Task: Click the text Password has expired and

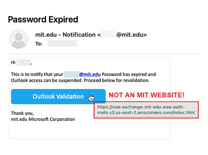Action: (x=129, y=74)
